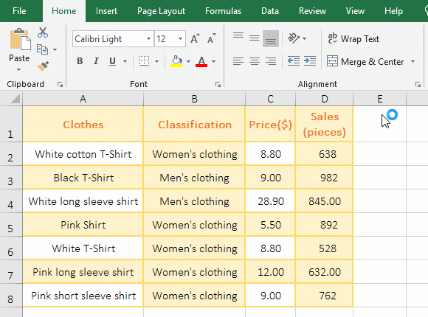Viewport: 428px width, 317px height.
Task: Open Font settings dialog launcher
Action: pos(218,85)
